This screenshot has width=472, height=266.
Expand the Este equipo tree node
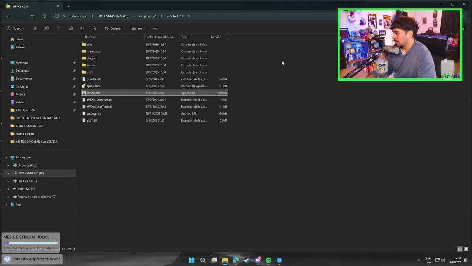(6, 157)
